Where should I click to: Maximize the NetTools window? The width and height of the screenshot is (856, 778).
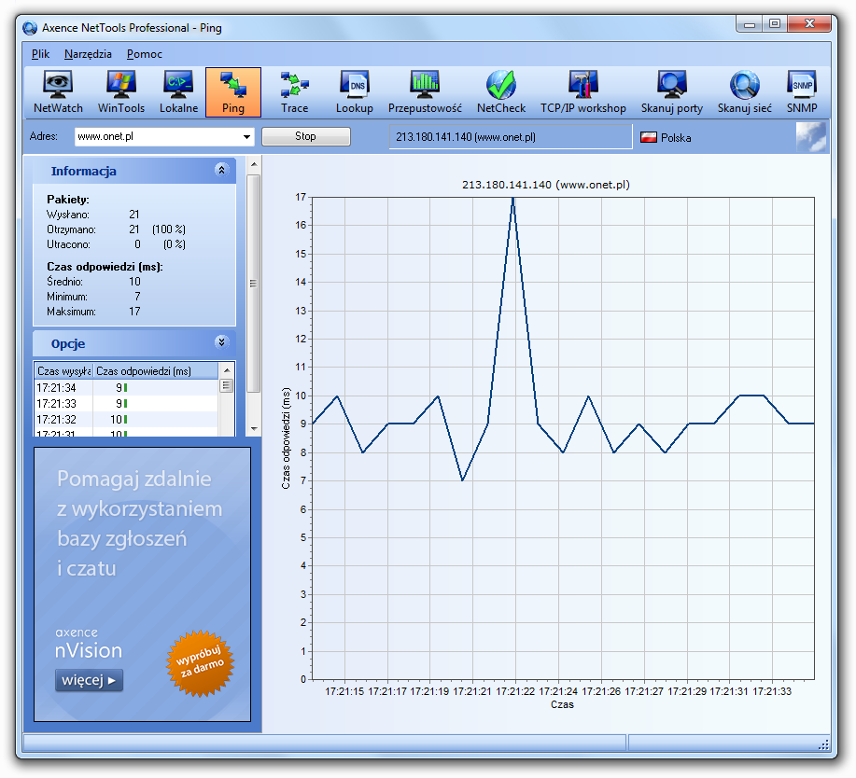pos(774,24)
